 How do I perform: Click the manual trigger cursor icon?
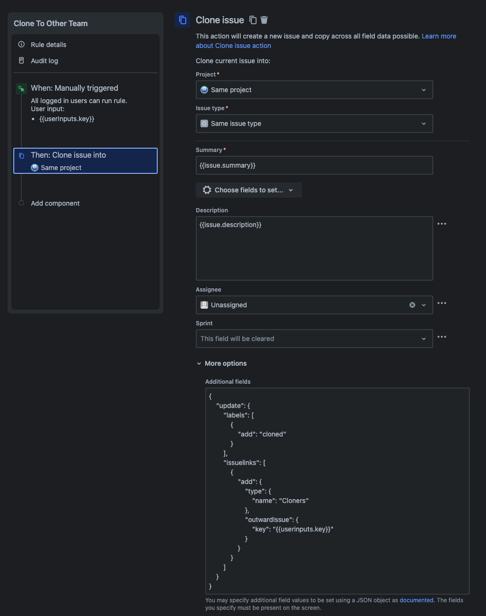point(21,89)
